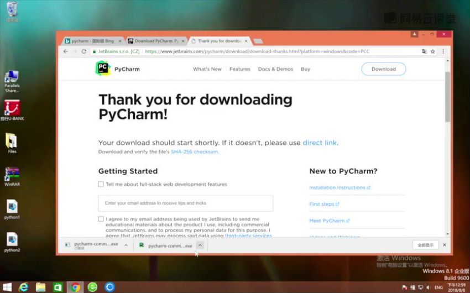Open green browser icon in taskbar

click(92, 287)
